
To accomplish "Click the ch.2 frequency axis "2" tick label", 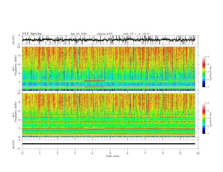I will 20,128.
